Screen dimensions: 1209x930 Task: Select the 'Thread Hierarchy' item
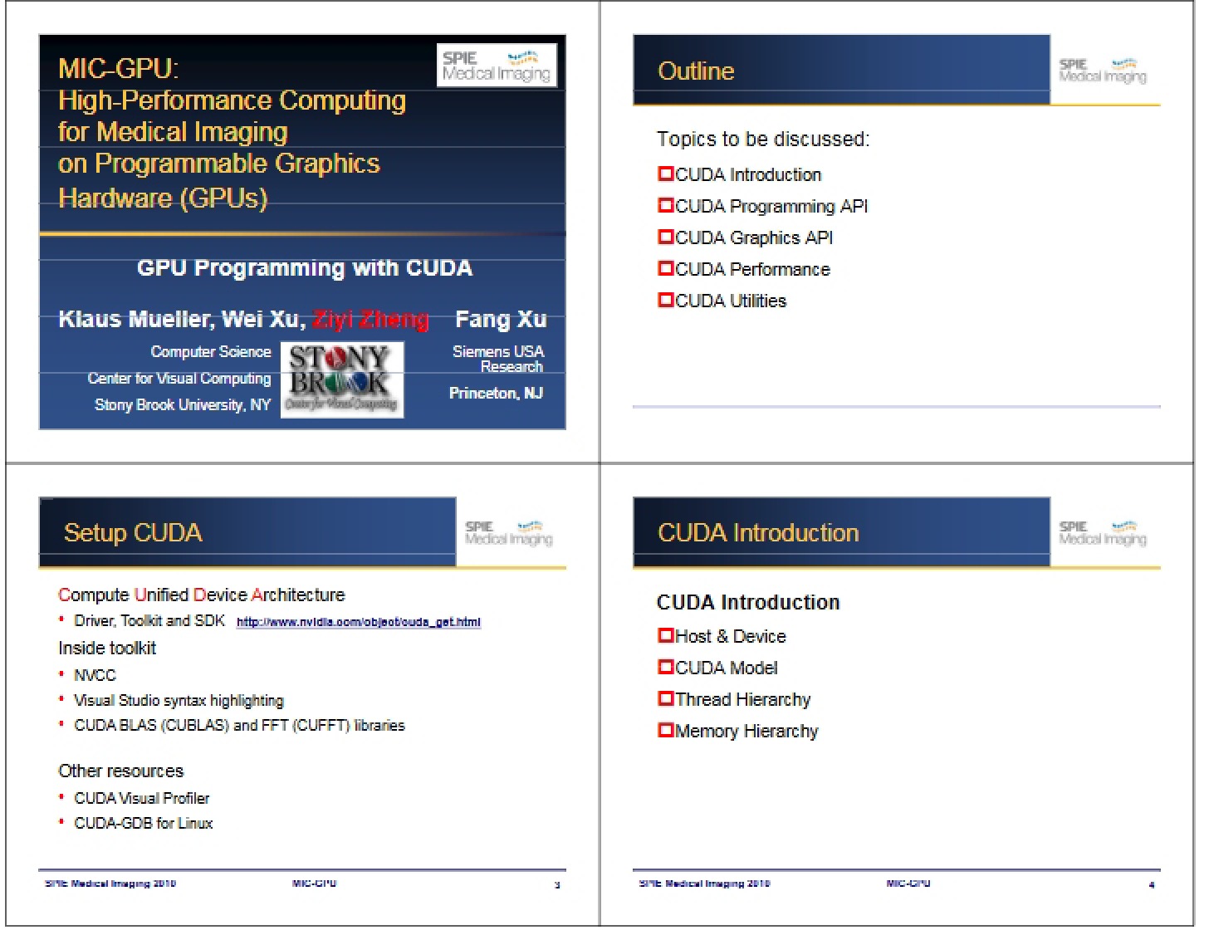[742, 699]
